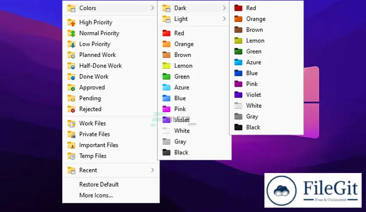Image resolution: width=366 pixels, height=212 pixels.
Task: Choose the Rejected folder icon
Action: point(71,110)
